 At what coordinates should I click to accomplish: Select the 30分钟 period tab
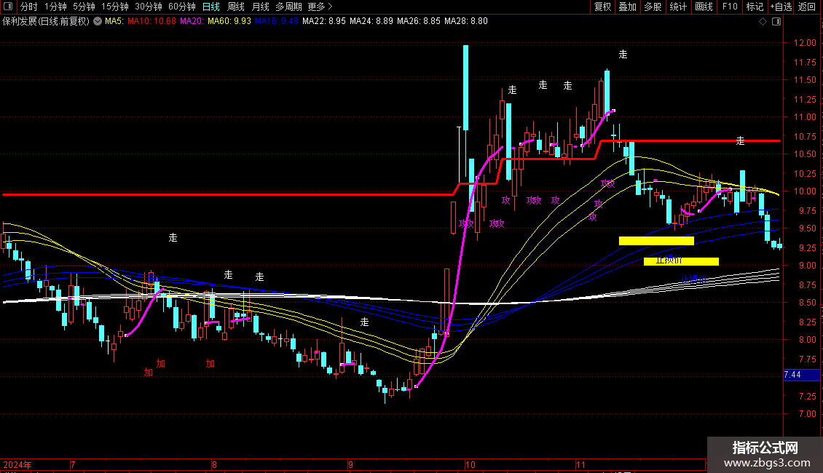(x=149, y=7)
